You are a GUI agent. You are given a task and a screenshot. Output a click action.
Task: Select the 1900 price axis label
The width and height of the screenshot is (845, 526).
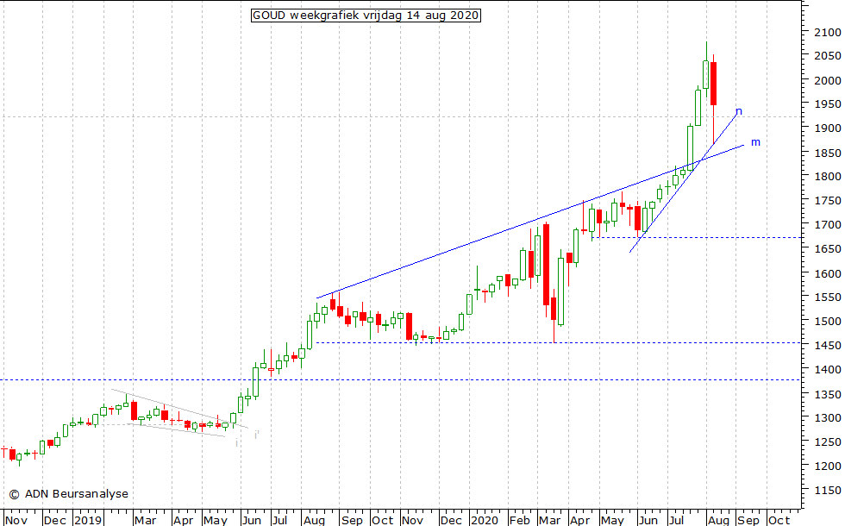click(827, 128)
